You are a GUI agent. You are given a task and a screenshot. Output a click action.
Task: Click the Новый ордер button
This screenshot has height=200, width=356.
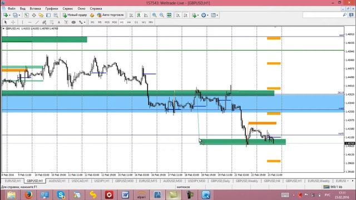tap(75, 15)
